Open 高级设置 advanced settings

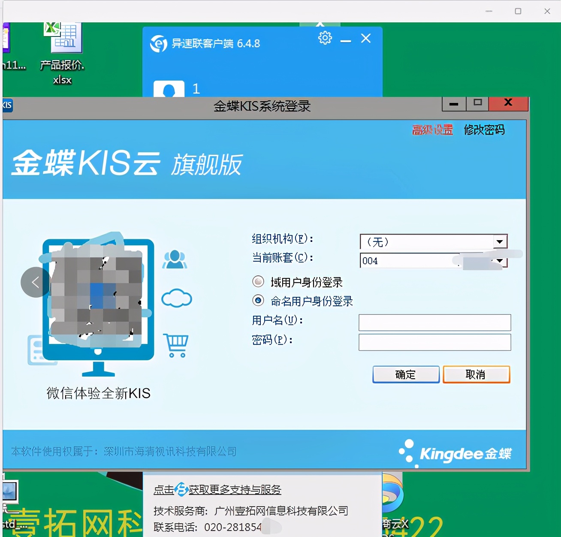click(x=432, y=130)
